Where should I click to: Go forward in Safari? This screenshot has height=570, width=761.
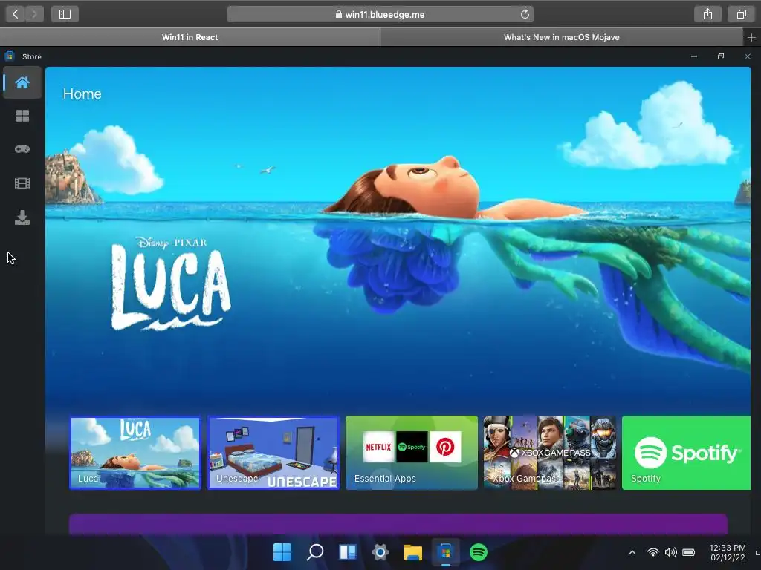[34, 14]
